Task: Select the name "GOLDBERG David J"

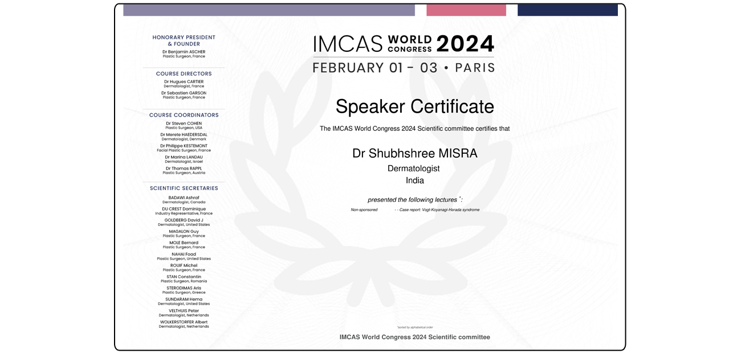Action: pyautogui.click(x=184, y=220)
